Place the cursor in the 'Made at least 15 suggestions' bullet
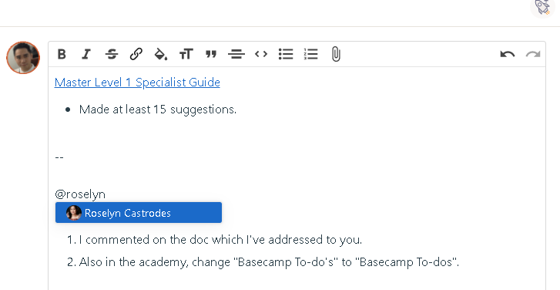Screen dimensions: 560x290 [x=158, y=110]
